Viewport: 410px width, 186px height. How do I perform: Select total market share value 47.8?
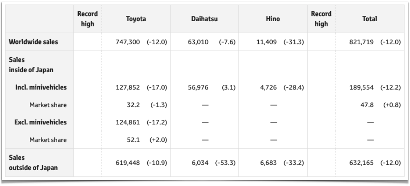(367, 105)
